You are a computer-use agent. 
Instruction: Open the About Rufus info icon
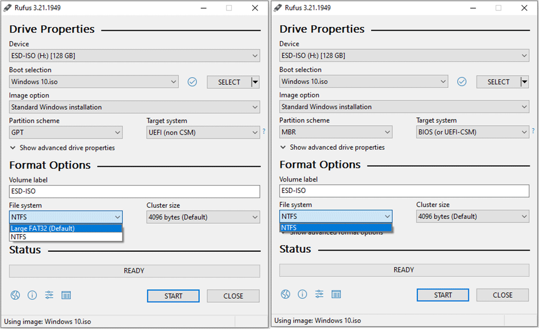tap(32, 295)
